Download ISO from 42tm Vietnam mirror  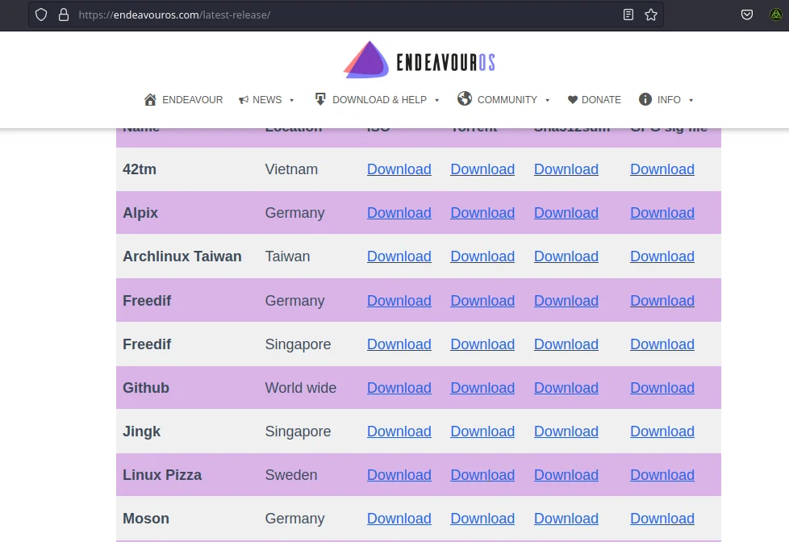(399, 169)
